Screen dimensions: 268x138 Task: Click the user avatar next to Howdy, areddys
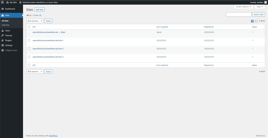(x=265, y=2)
